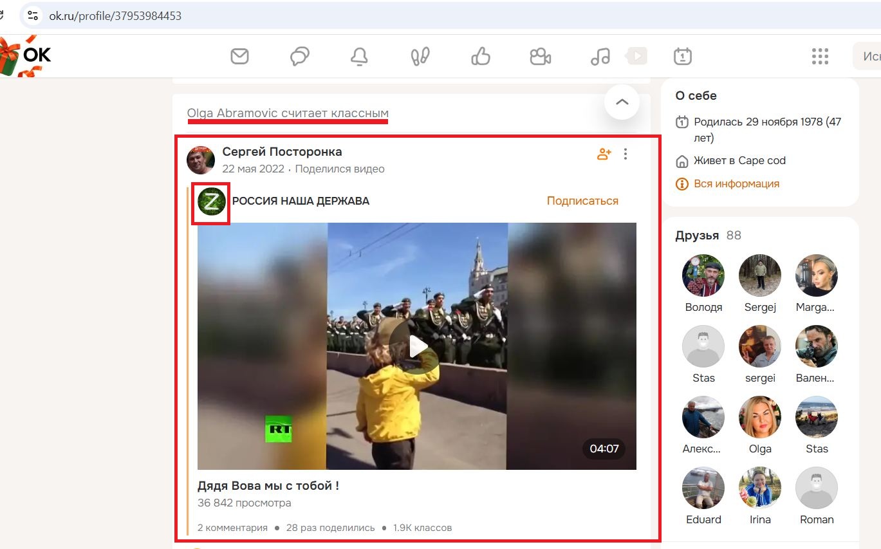Click the 36 842 просмотра view count
Image resolution: width=881 pixels, height=549 pixels.
(x=245, y=503)
